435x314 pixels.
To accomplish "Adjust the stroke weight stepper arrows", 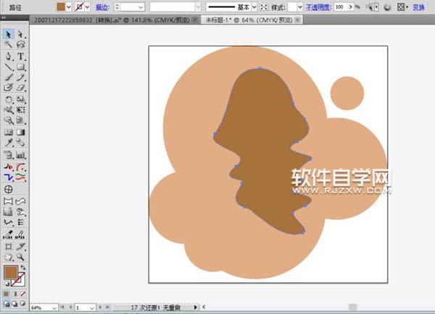I will (117, 7).
